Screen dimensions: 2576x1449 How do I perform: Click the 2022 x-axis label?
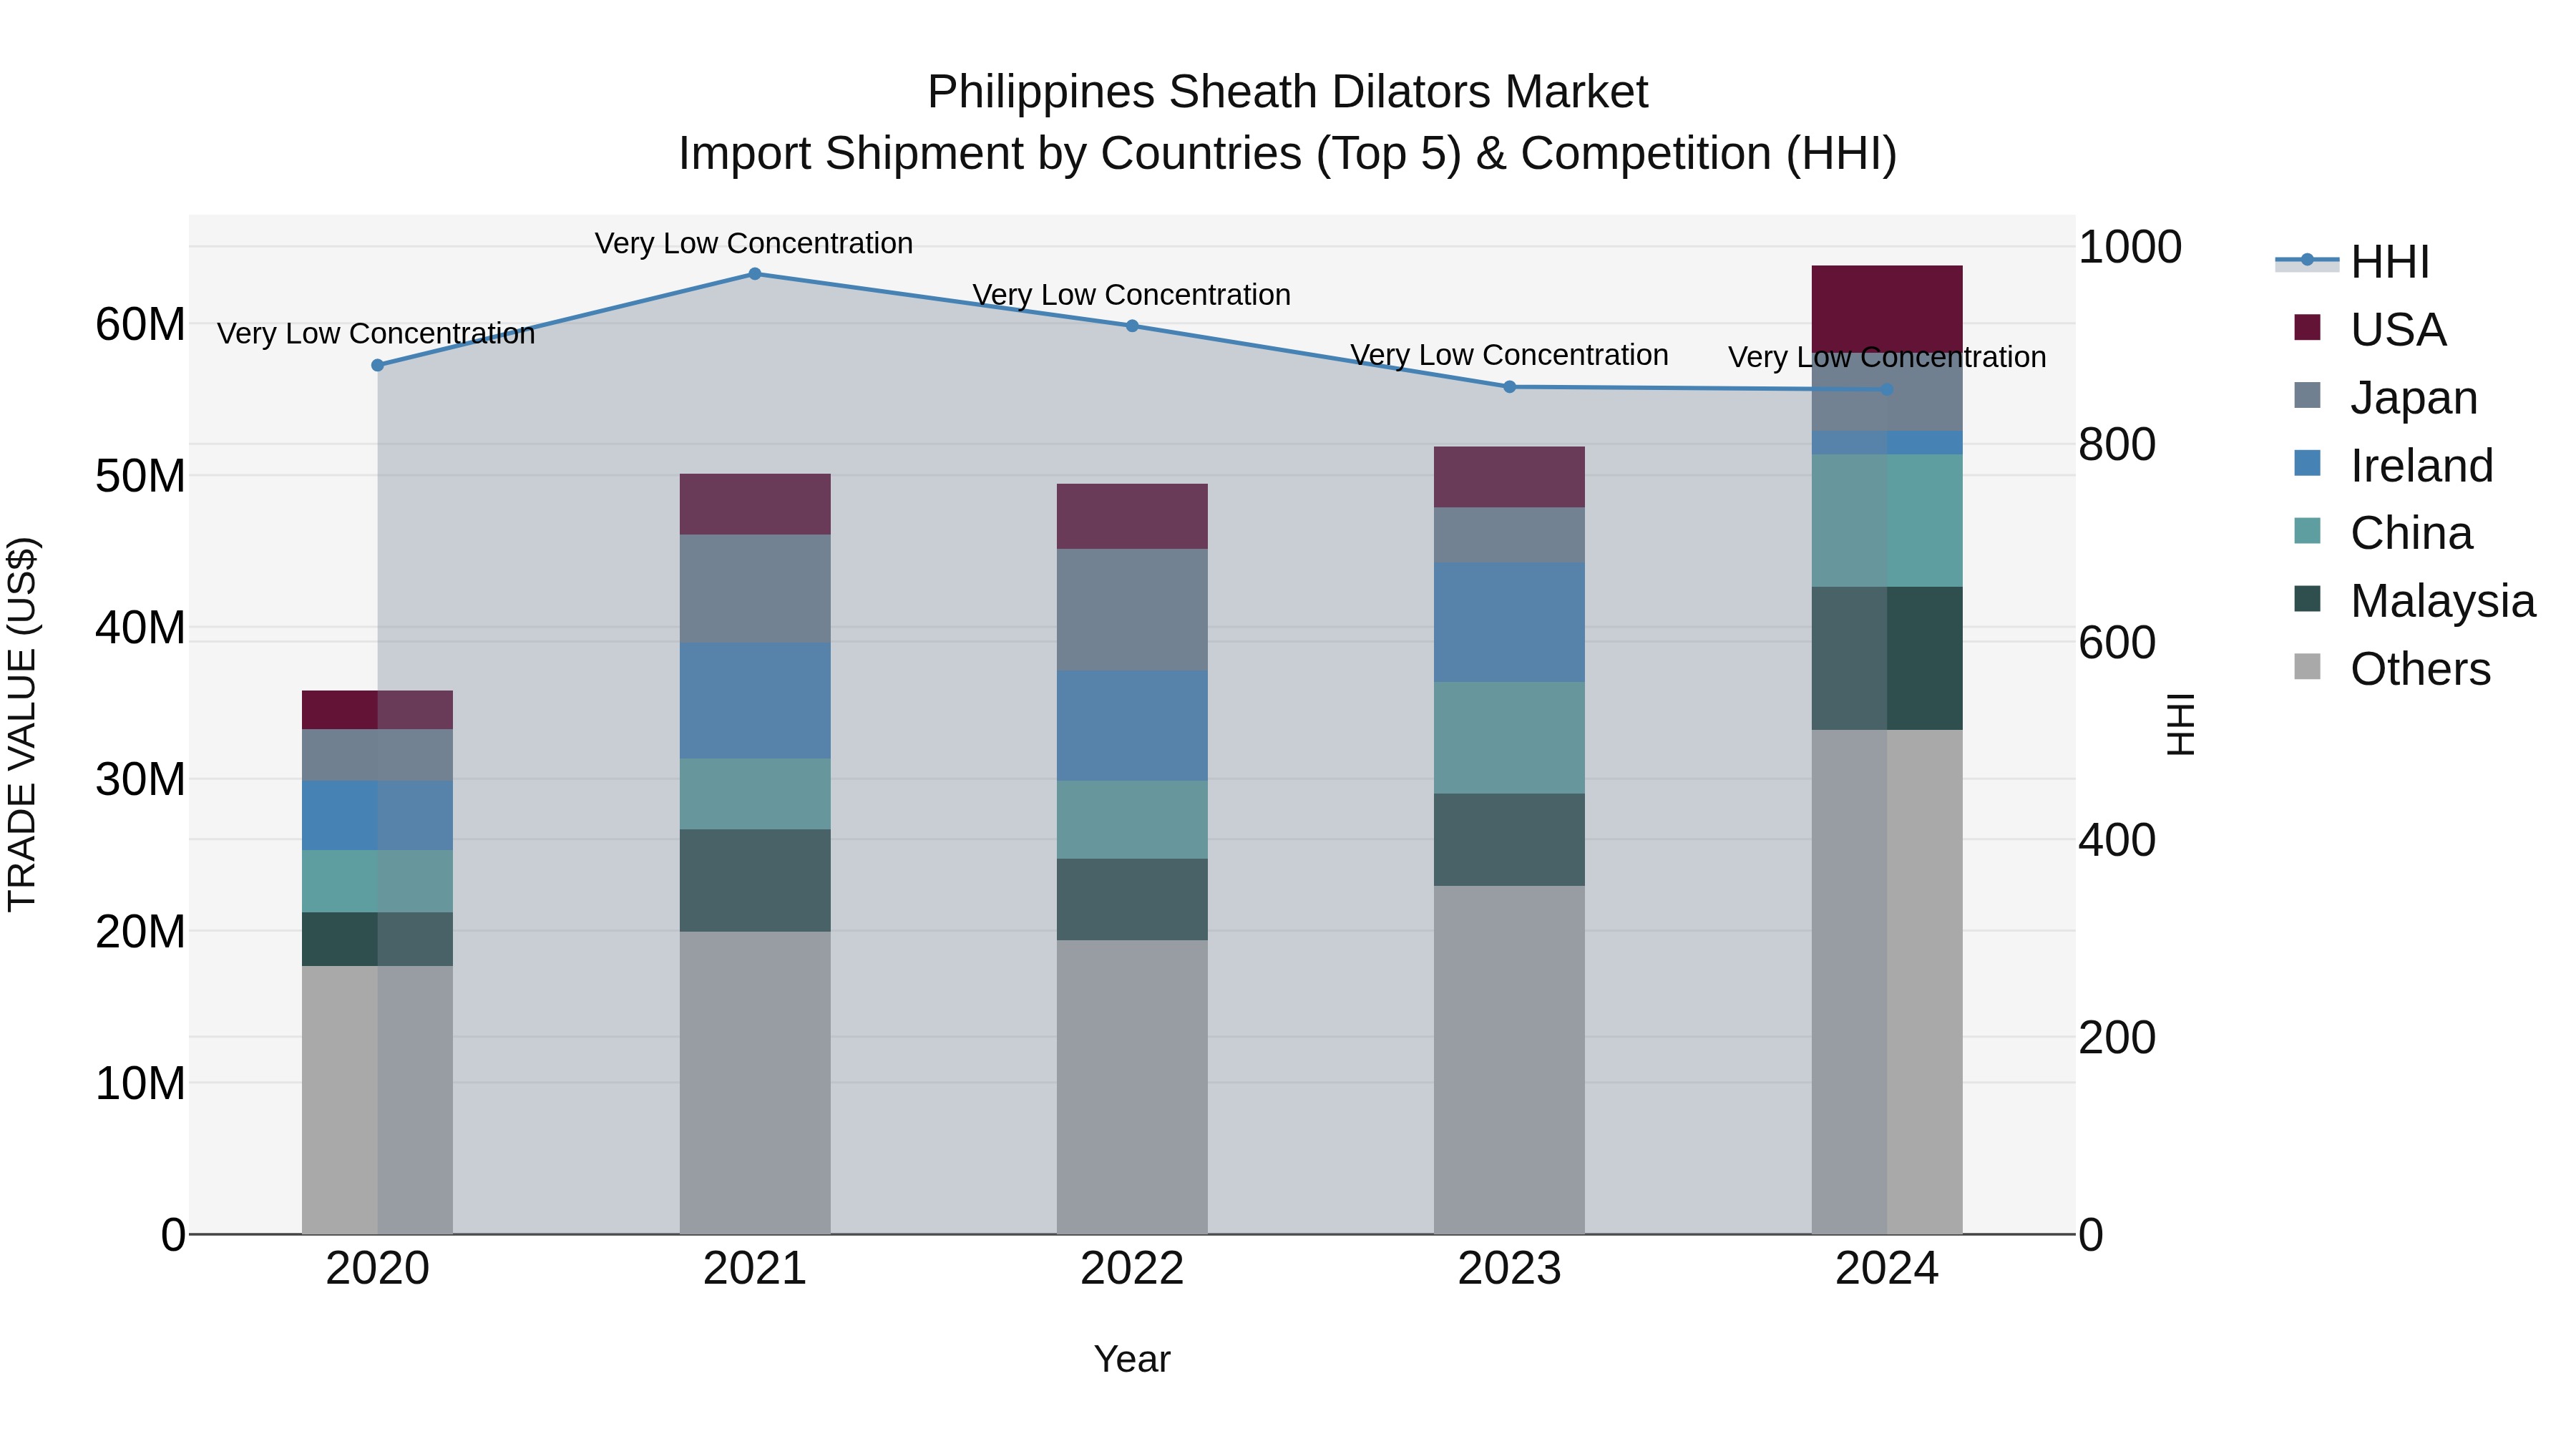(1132, 1269)
